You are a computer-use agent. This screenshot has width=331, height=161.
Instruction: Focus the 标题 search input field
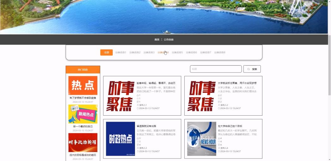tap(216, 69)
